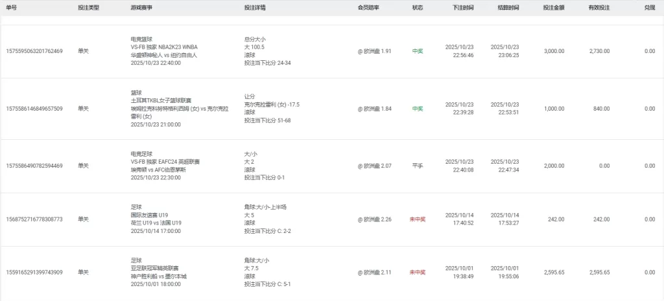
Task: Click order number 1568752716778308773
Action: [34, 219]
